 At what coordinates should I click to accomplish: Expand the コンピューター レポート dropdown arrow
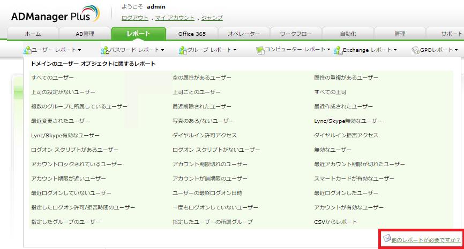tap(328, 50)
